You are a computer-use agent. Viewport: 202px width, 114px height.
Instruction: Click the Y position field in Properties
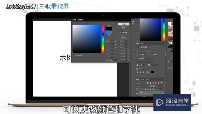pos(154,55)
